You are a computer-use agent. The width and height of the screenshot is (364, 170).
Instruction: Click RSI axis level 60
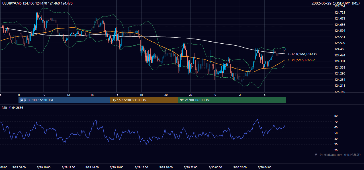(x=336, y=127)
